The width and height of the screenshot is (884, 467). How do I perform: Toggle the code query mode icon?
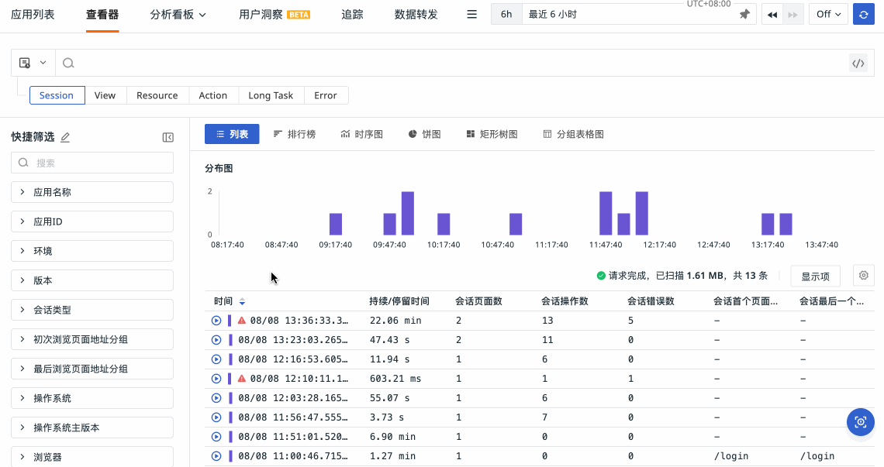(858, 64)
